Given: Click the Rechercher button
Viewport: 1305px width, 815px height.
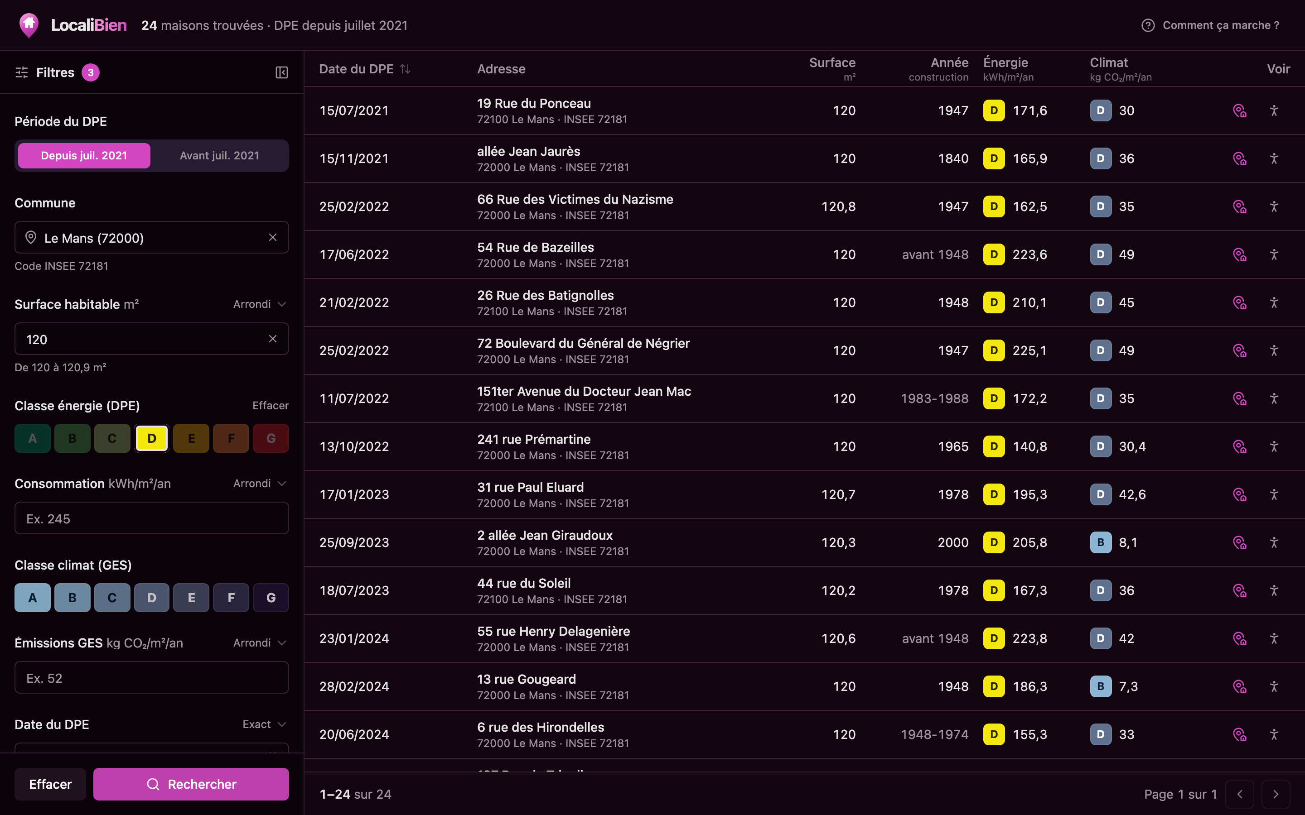Looking at the screenshot, I should coord(191,784).
